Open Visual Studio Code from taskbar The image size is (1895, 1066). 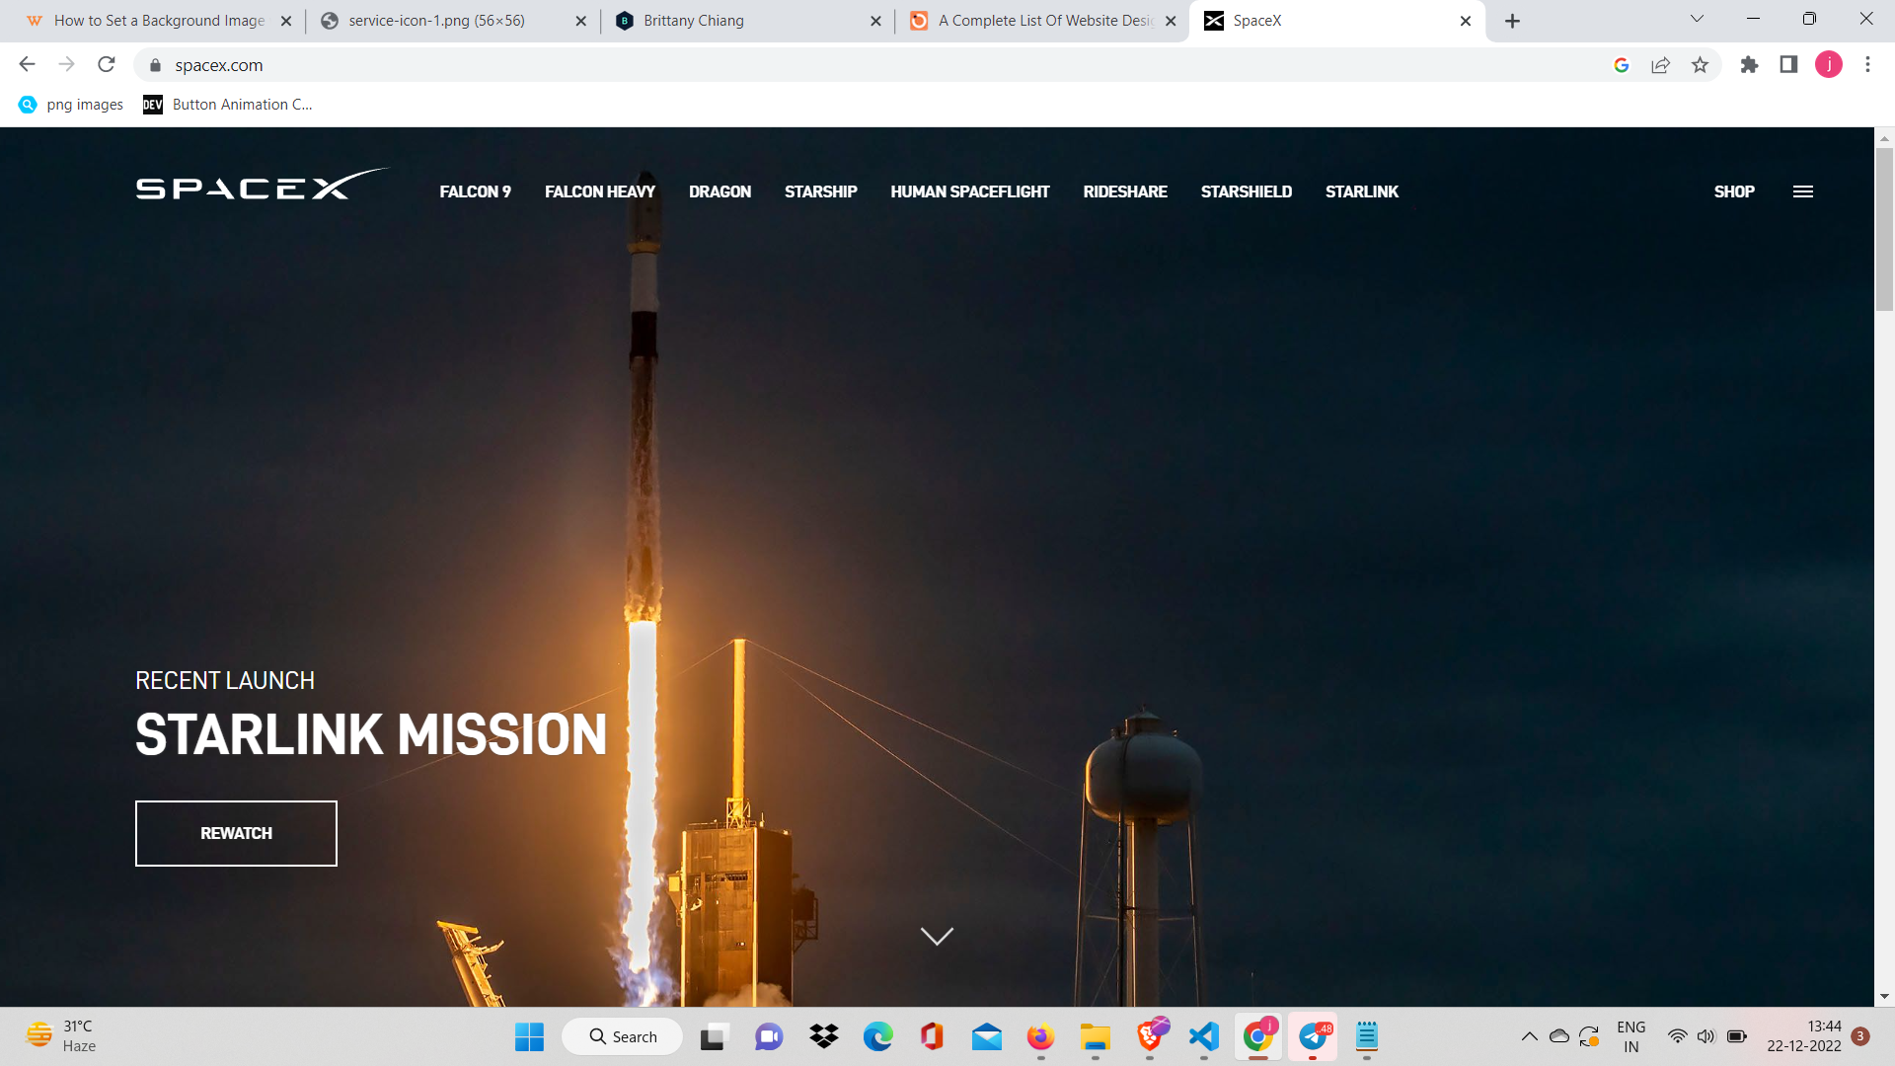pyautogui.click(x=1204, y=1036)
